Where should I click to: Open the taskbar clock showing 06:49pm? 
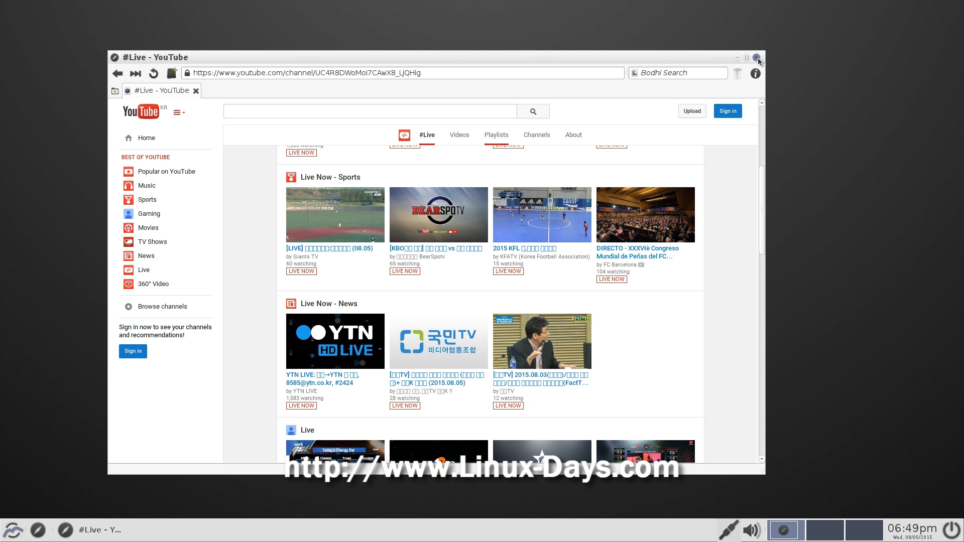[912, 530]
